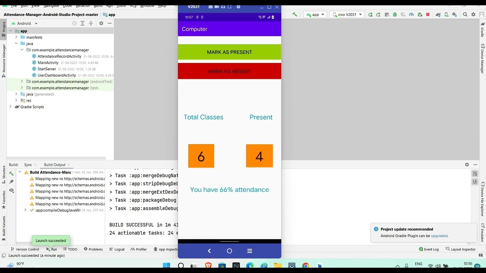This screenshot has height=273, width=486.
Task: Click Expand All icon in Project panel
Action: 82,23
